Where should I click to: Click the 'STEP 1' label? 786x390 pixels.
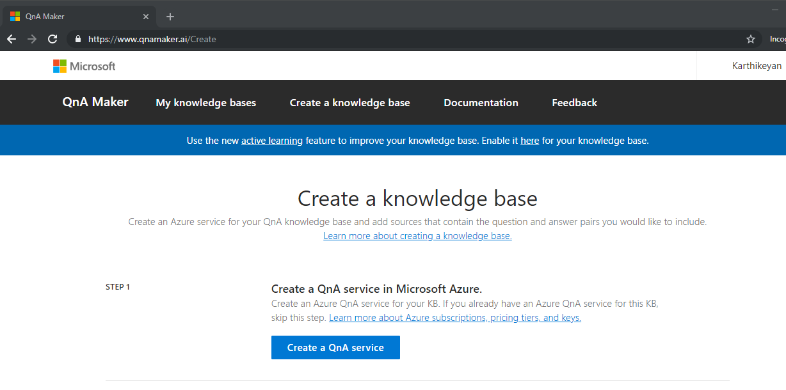[118, 287]
